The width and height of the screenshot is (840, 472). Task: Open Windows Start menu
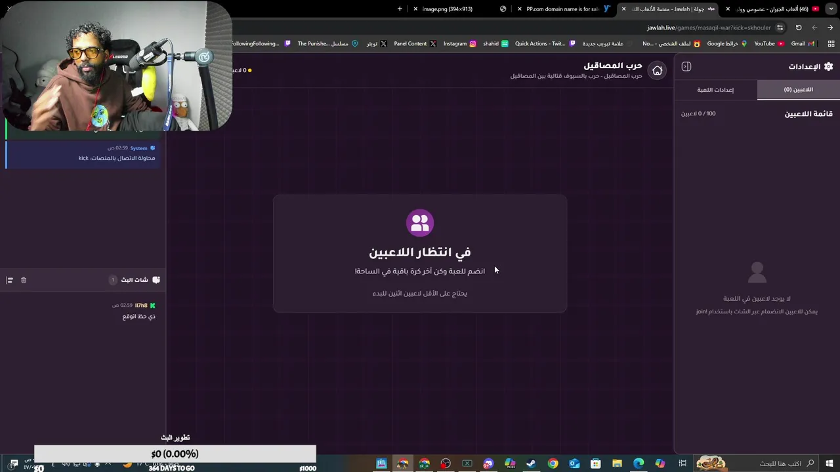pos(831,463)
